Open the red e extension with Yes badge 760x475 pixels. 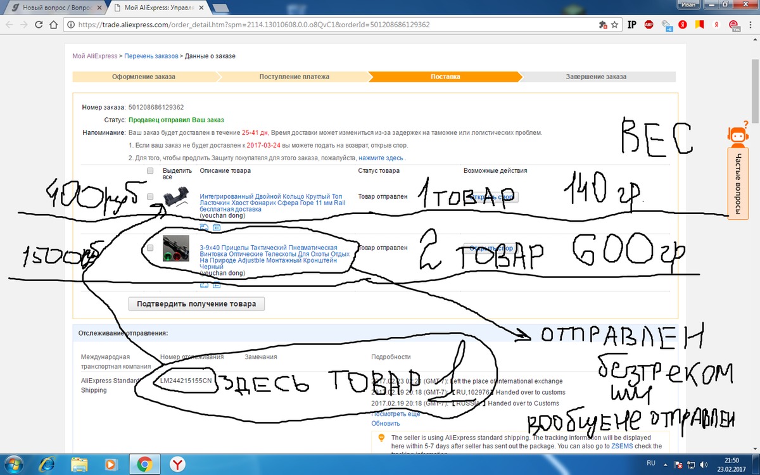(x=733, y=25)
